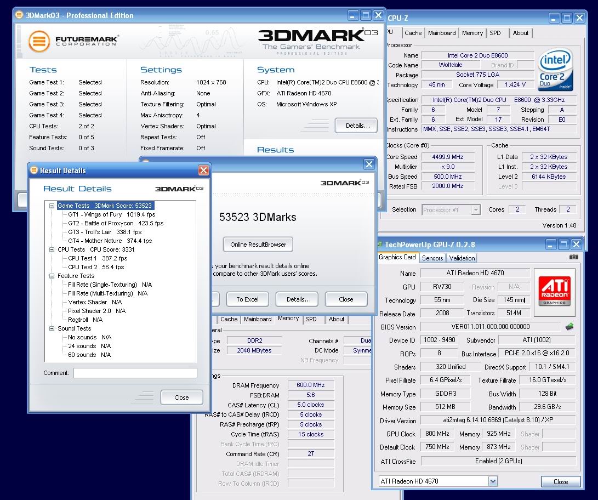Viewport: 598px width, 500px height.
Task: Click the Intel Core 2 Duo E8600 name field
Action: click(x=477, y=55)
